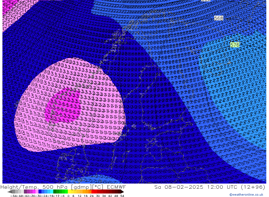
Task: Click the '[gdmp]' unit label
Action: (81, 187)
